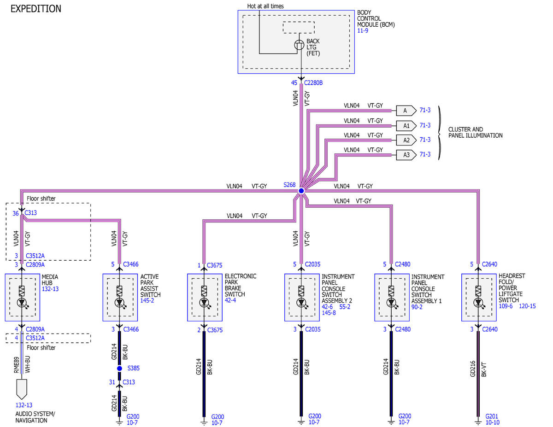Viewport: 553px width, 427px height.
Task: Click the 'Hot at all times' label
Action: click(x=266, y=6)
